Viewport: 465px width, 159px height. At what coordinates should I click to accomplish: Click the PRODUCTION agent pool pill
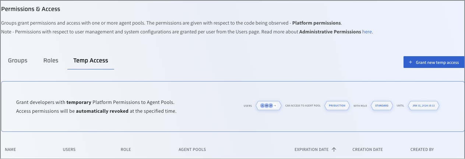(337, 106)
